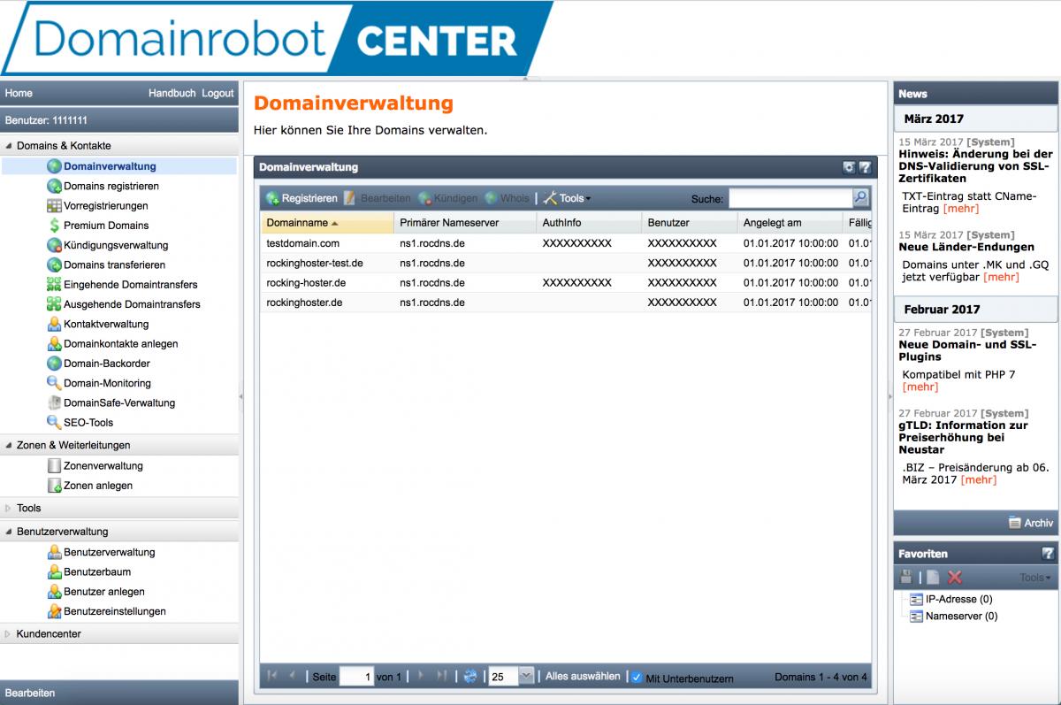Click the green dollar icon for Premium Domains
The height and width of the screenshot is (705, 1061).
pos(54,226)
